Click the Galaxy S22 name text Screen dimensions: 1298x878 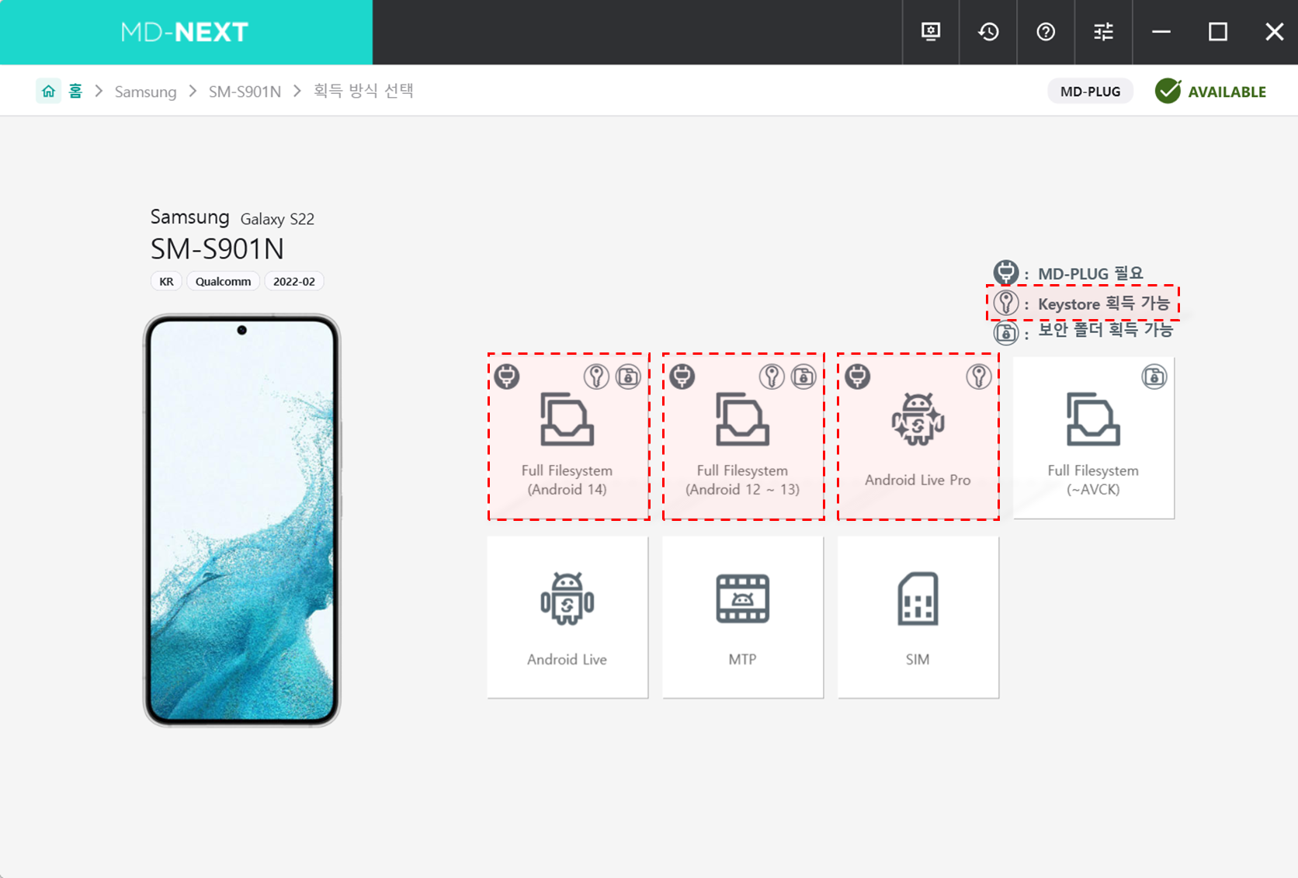pyautogui.click(x=277, y=219)
